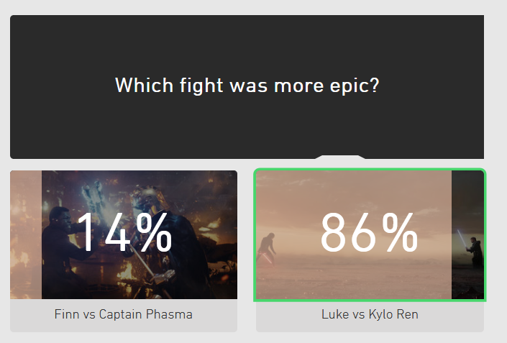
Task: Click the 'Finn vs Captain Phasma' caption
Action: click(x=124, y=314)
